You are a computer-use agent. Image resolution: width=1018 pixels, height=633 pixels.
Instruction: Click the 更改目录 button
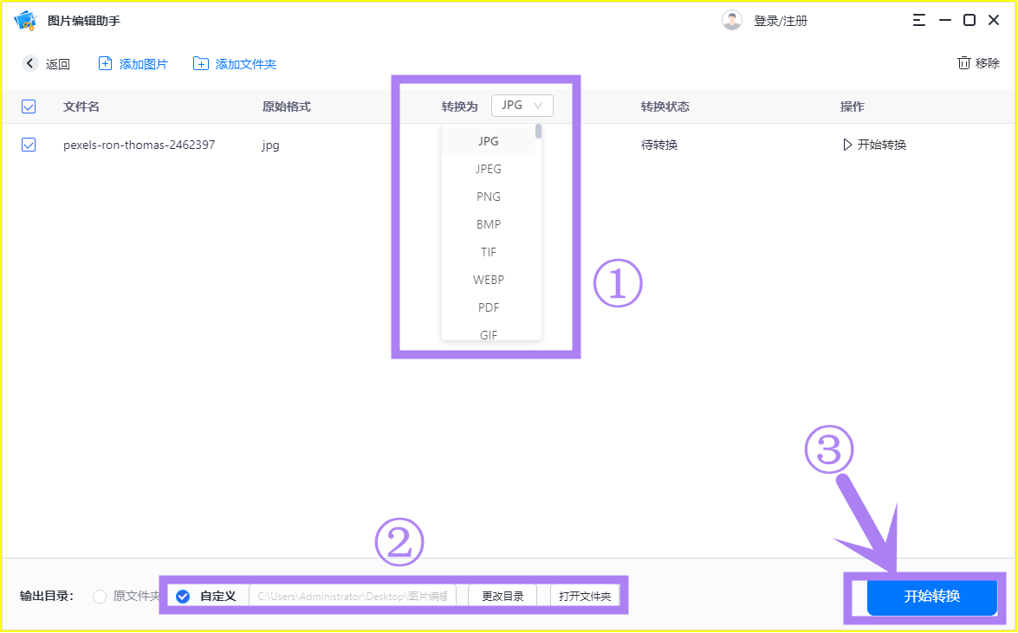503,596
